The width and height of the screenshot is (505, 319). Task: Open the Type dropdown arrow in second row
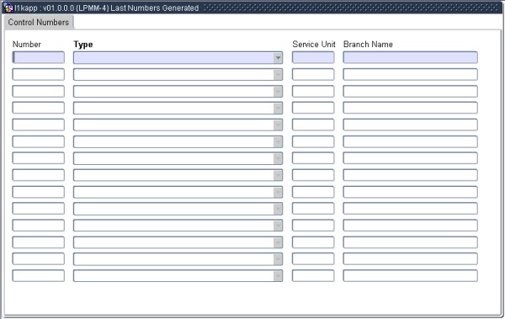[x=278, y=74]
